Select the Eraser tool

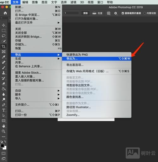point(3,84)
